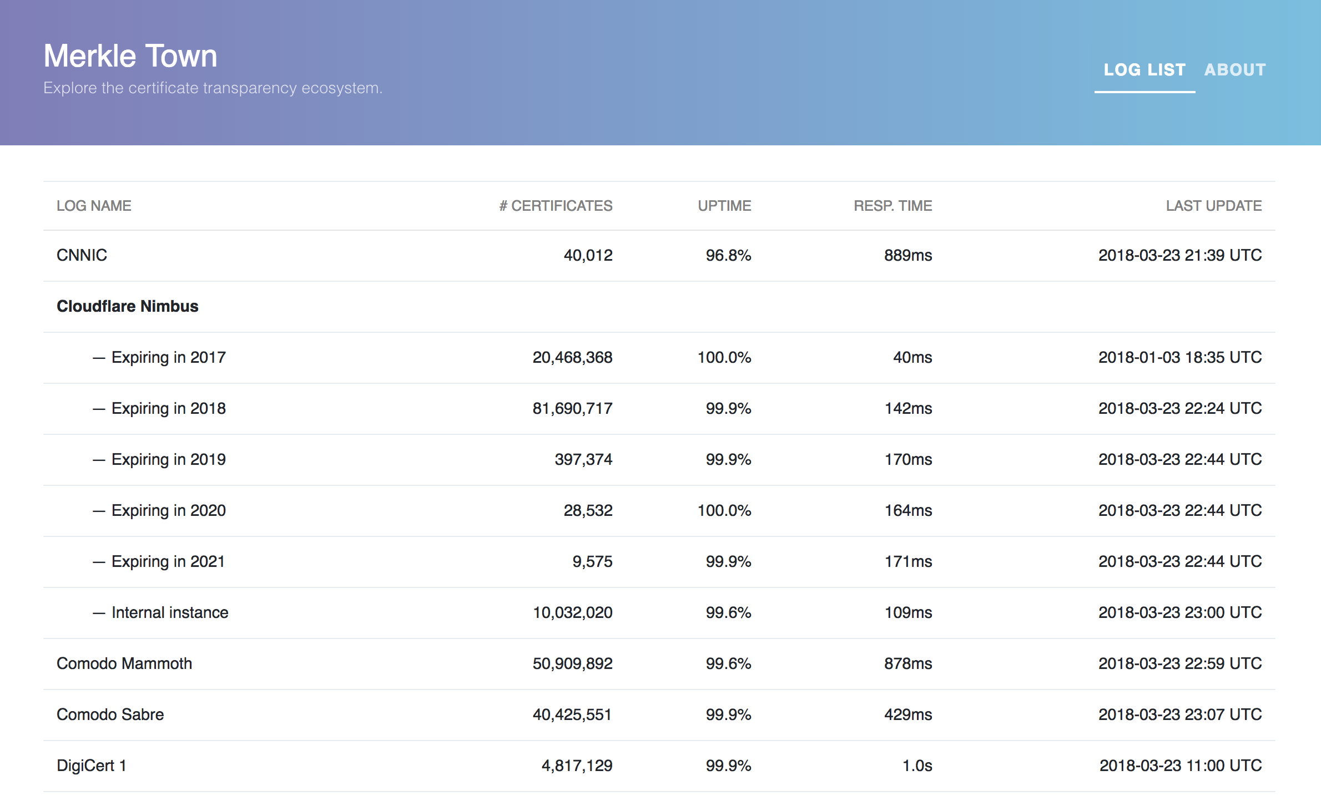Image resolution: width=1321 pixels, height=801 pixels.
Task: Click the 50,909,892 certificate count
Action: coord(573,663)
